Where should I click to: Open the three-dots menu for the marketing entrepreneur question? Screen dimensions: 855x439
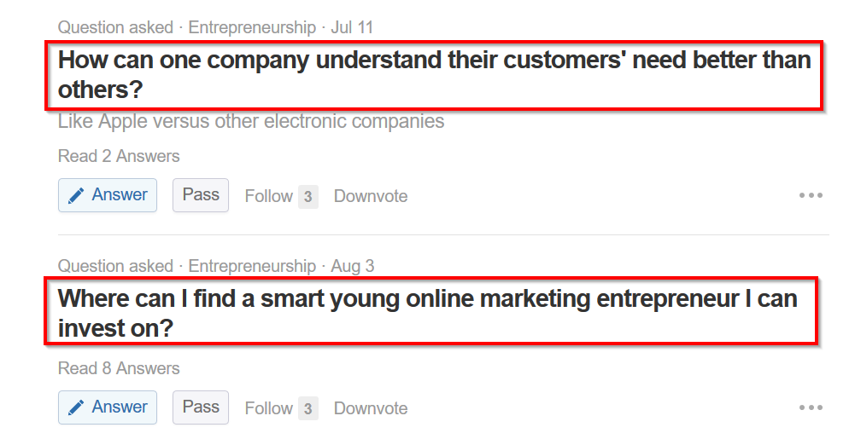click(x=811, y=407)
